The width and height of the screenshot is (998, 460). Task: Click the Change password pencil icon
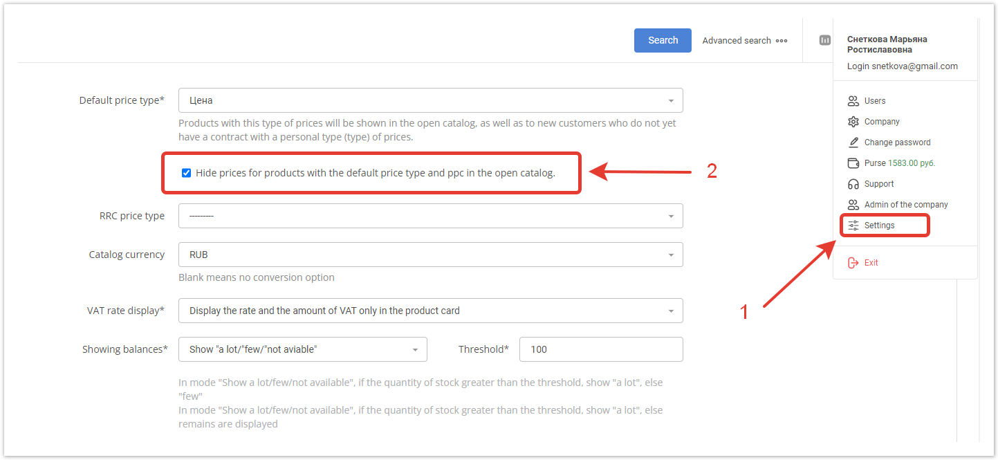pos(853,142)
